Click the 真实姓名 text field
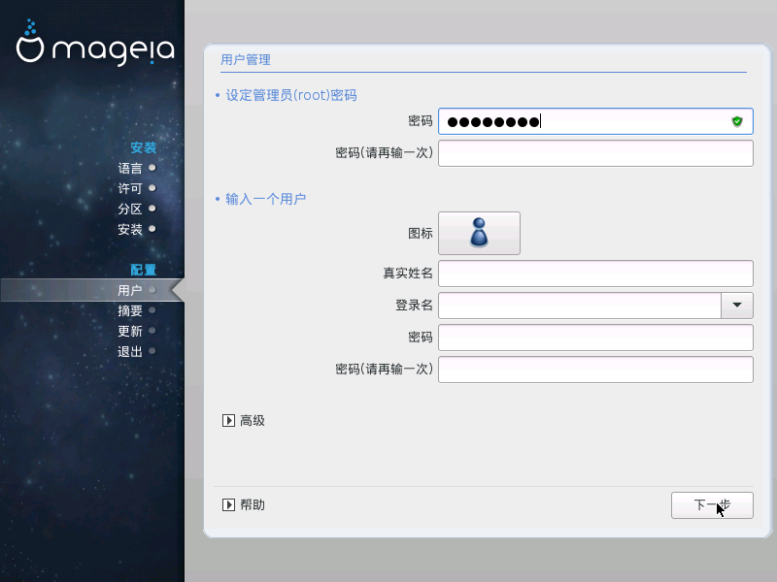This screenshot has height=582, width=777. pyautogui.click(x=595, y=274)
